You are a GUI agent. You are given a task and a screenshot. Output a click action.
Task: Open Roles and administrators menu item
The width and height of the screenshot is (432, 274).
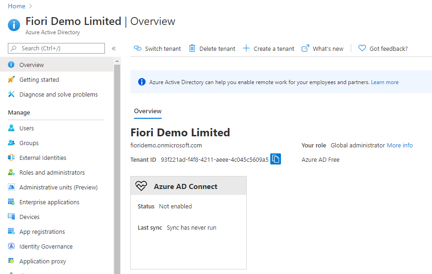56,172
